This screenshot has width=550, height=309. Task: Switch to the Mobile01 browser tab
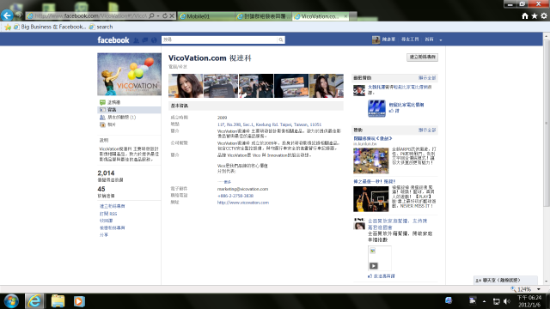click(x=206, y=16)
